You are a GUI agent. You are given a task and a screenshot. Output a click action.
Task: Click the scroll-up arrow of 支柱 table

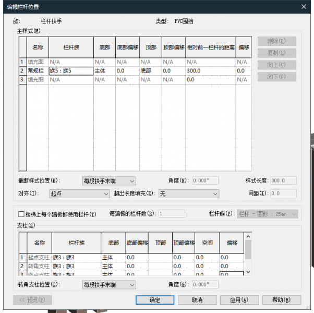pos(248,237)
